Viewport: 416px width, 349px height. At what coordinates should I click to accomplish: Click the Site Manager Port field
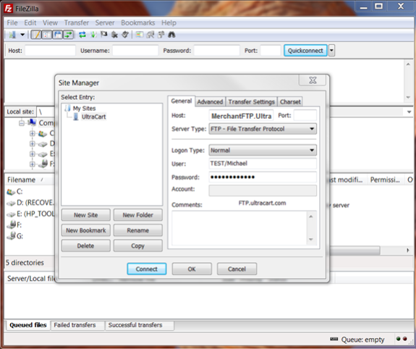tap(305, 116)
